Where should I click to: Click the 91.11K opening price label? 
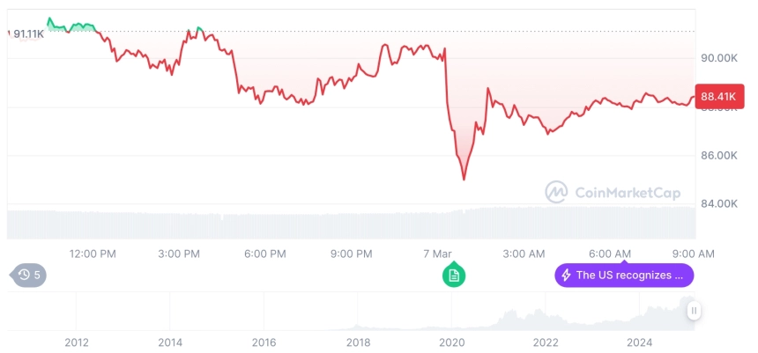pyautogui.click(x=27, y=33)
